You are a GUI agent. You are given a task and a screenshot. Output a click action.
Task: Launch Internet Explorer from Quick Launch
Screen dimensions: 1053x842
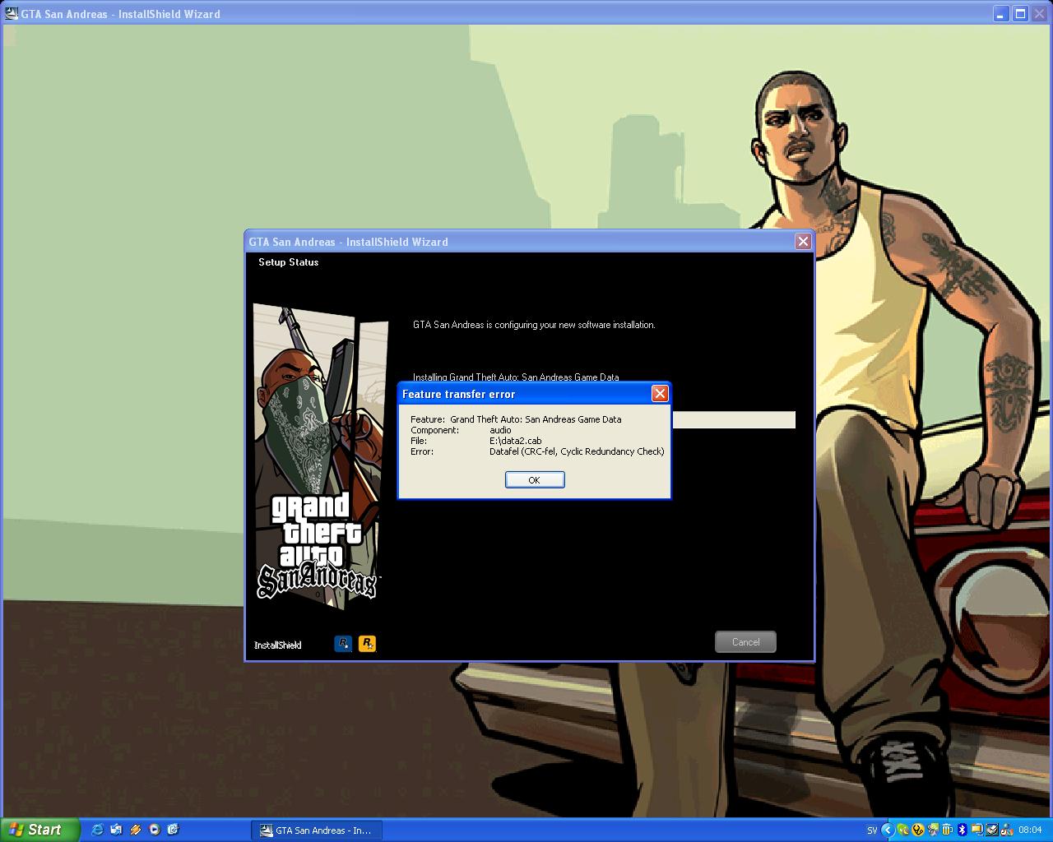point(97,830)
